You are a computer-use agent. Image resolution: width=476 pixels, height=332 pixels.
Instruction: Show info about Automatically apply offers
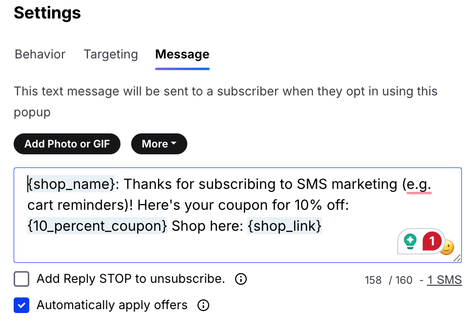point(203,305)
